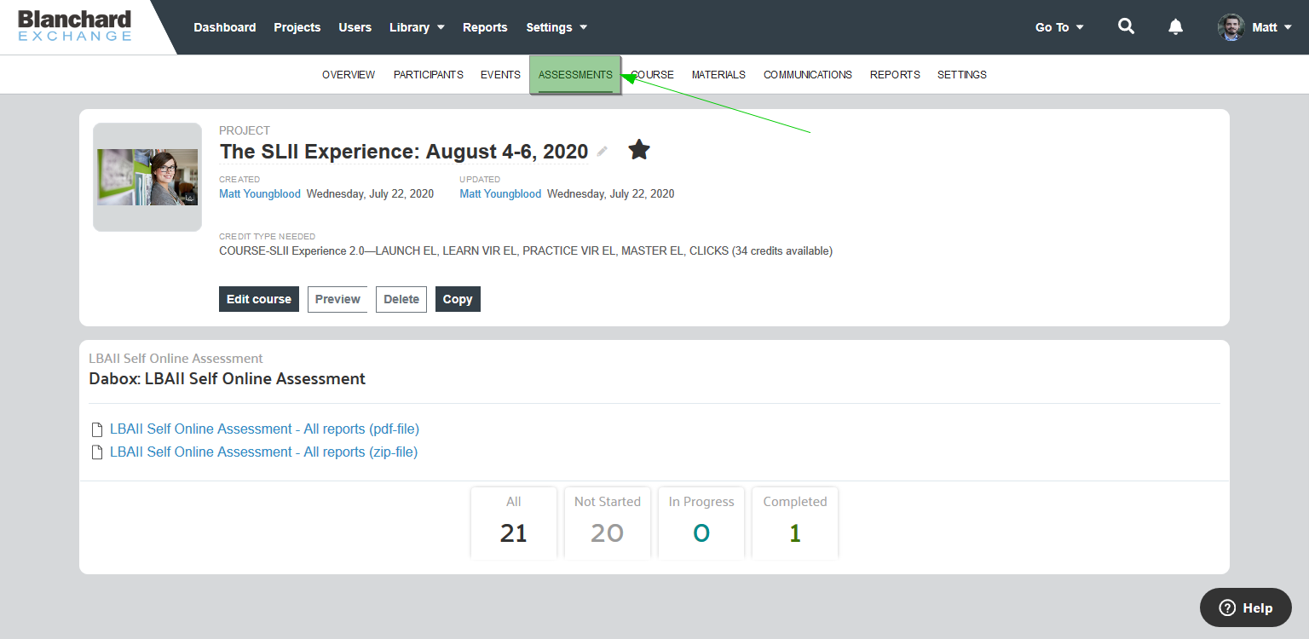Click Matt's profile avatar
Image resolution: width=1309 pixels, height=639 pixels.
click(1231, 27)
